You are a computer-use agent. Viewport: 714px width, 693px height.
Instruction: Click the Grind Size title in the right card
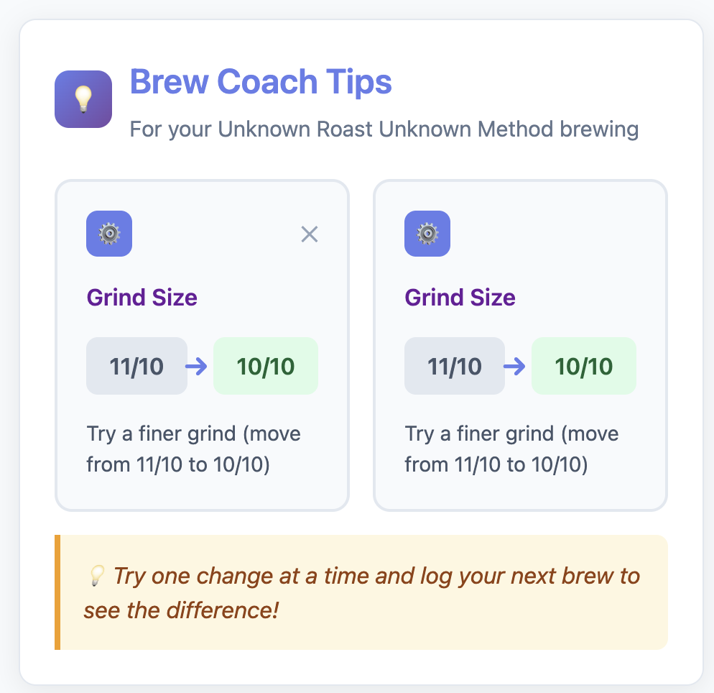point(460,298)
